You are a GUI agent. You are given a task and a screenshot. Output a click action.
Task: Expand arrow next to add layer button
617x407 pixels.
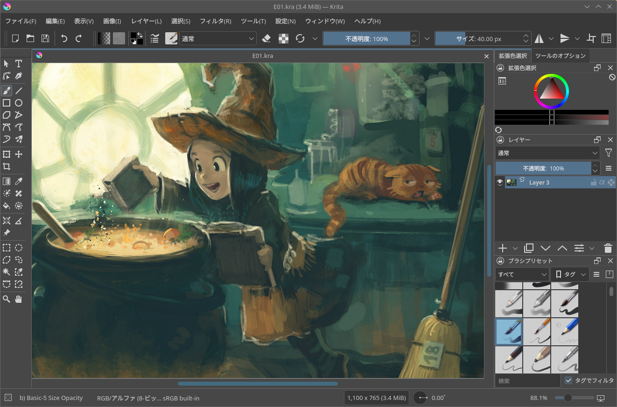click(515, 248)
